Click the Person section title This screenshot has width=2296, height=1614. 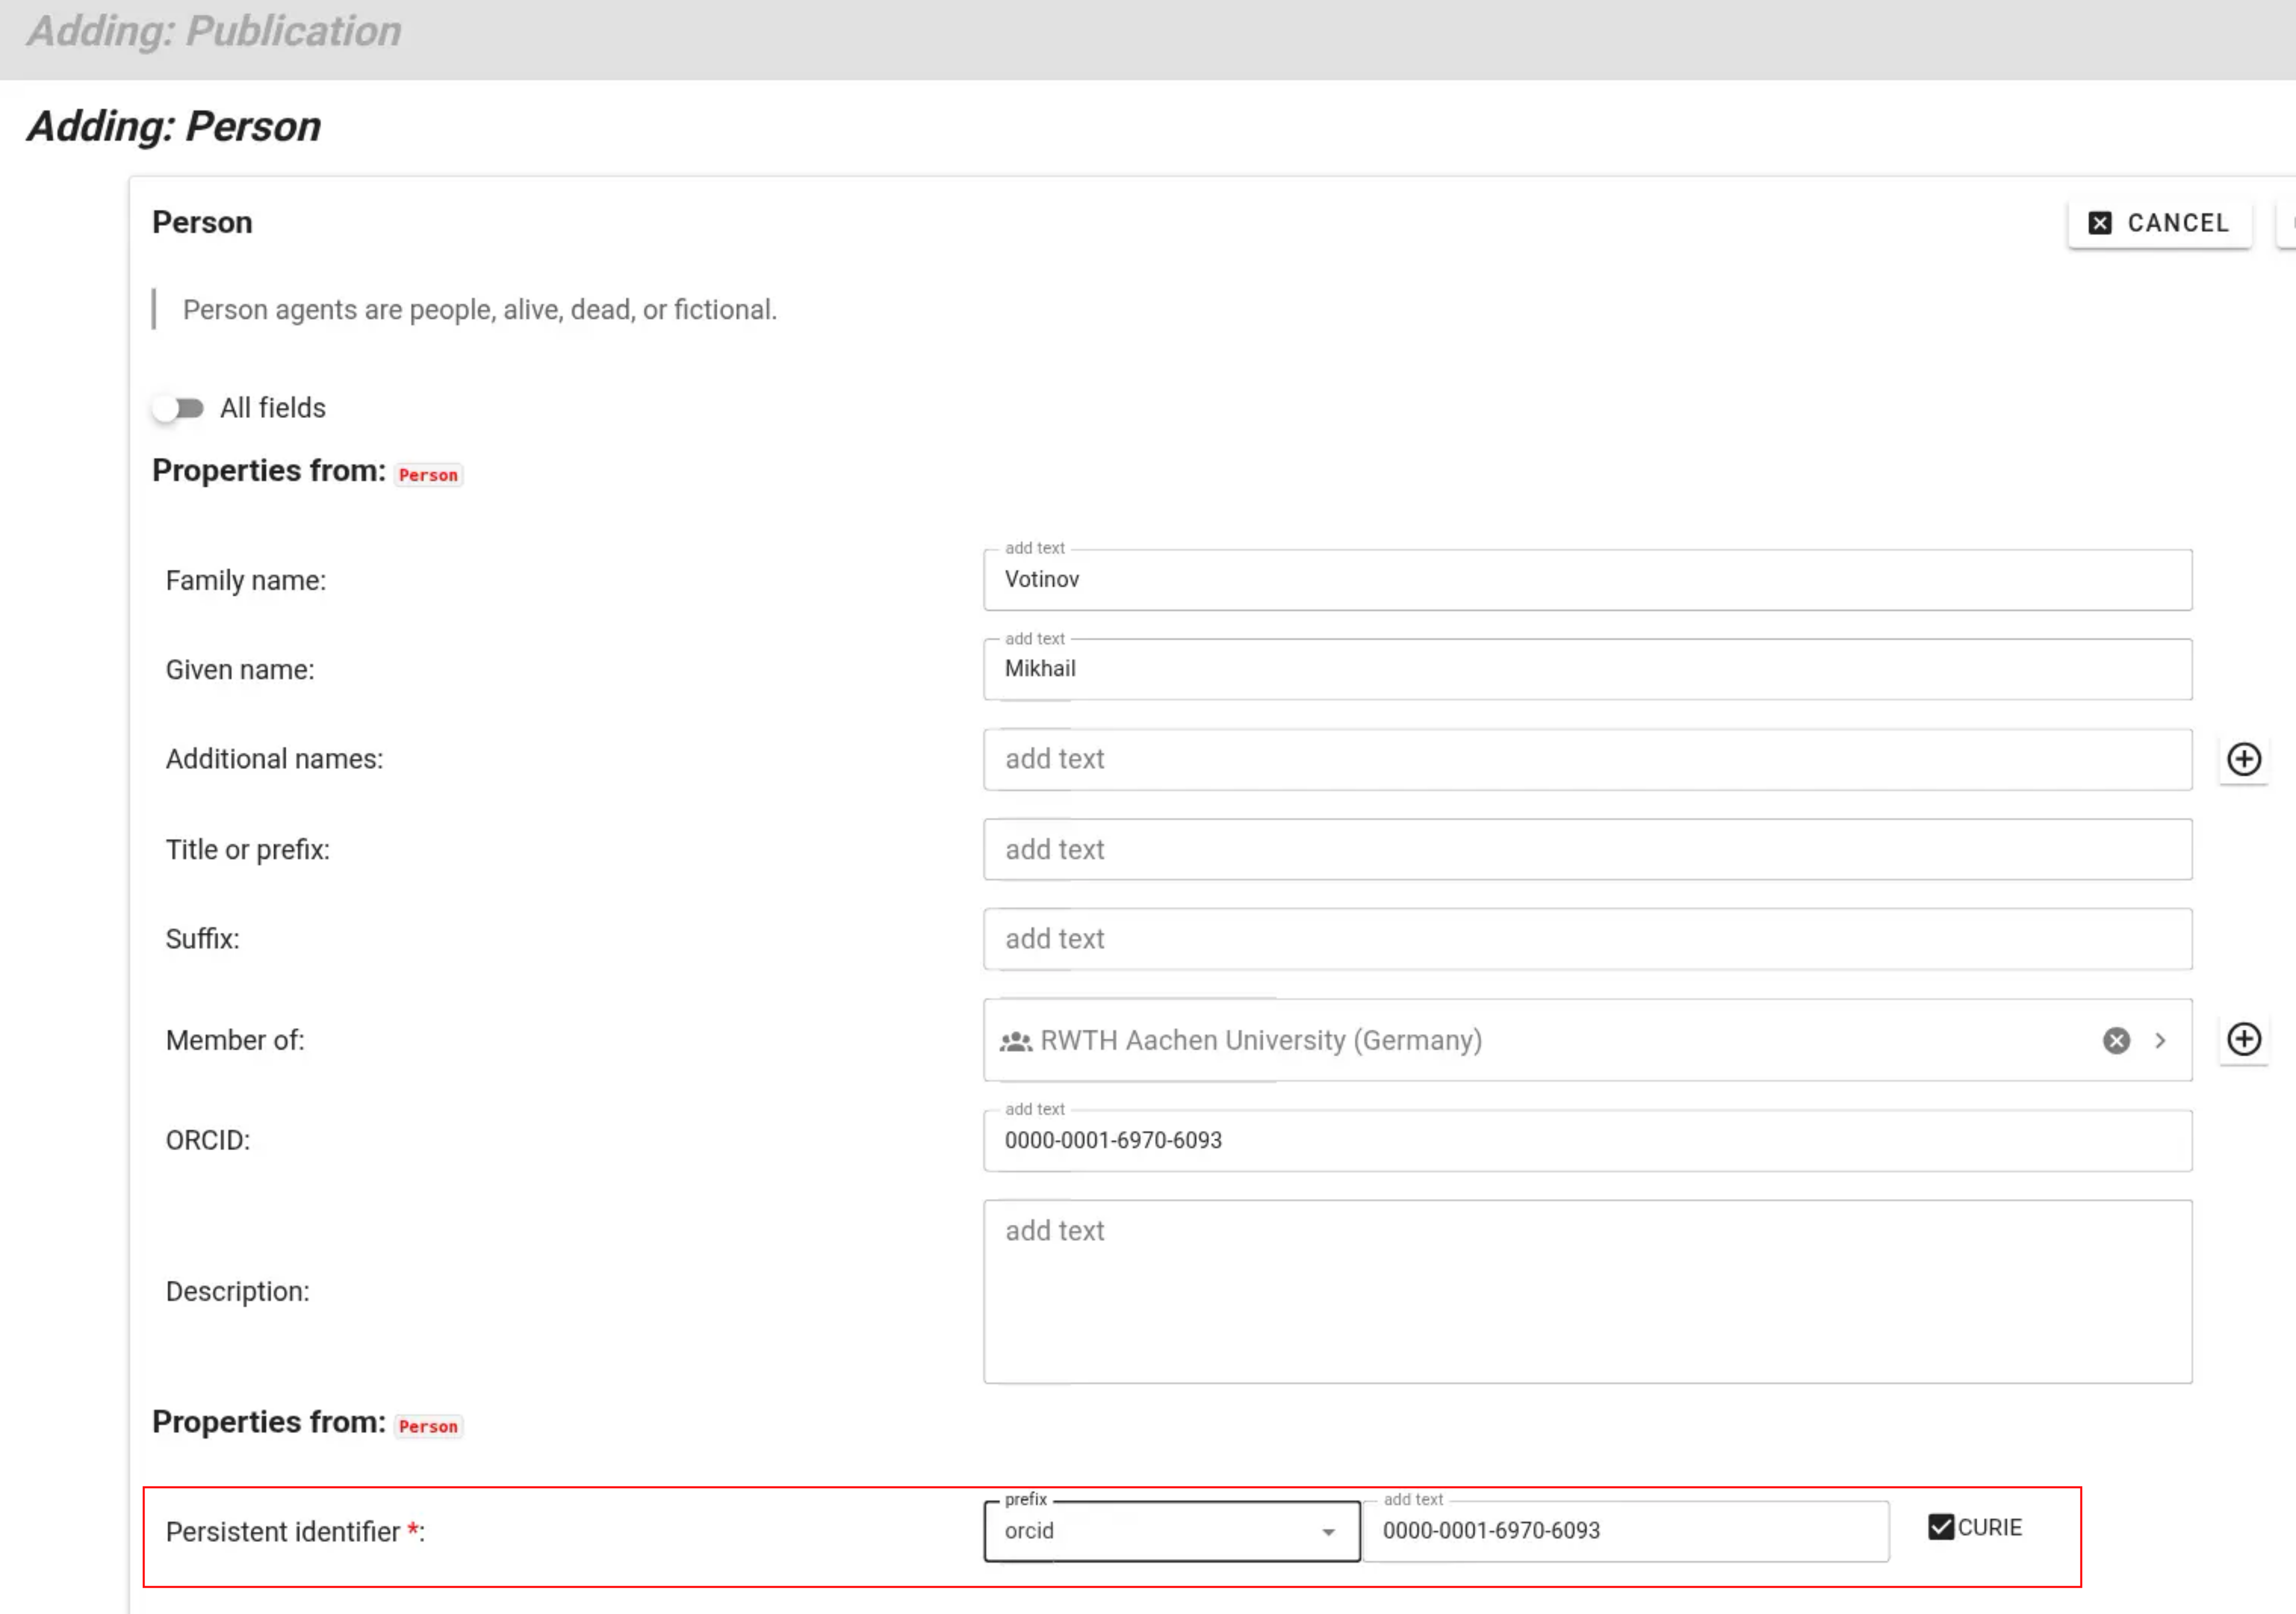pos(202,222)
